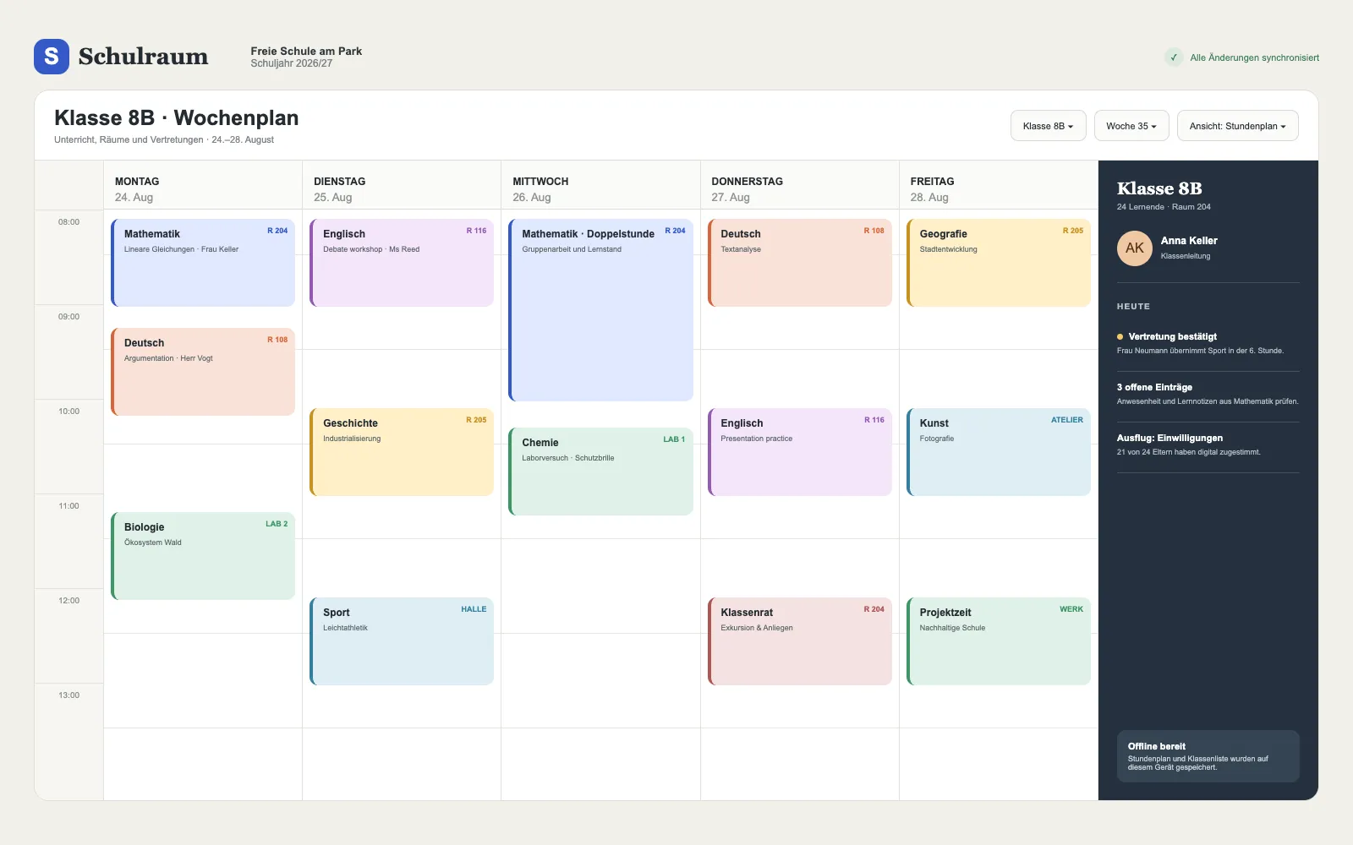Click the 13:00 time label
The width and height of the screenshot is (1353, 845).
point(68,695)
